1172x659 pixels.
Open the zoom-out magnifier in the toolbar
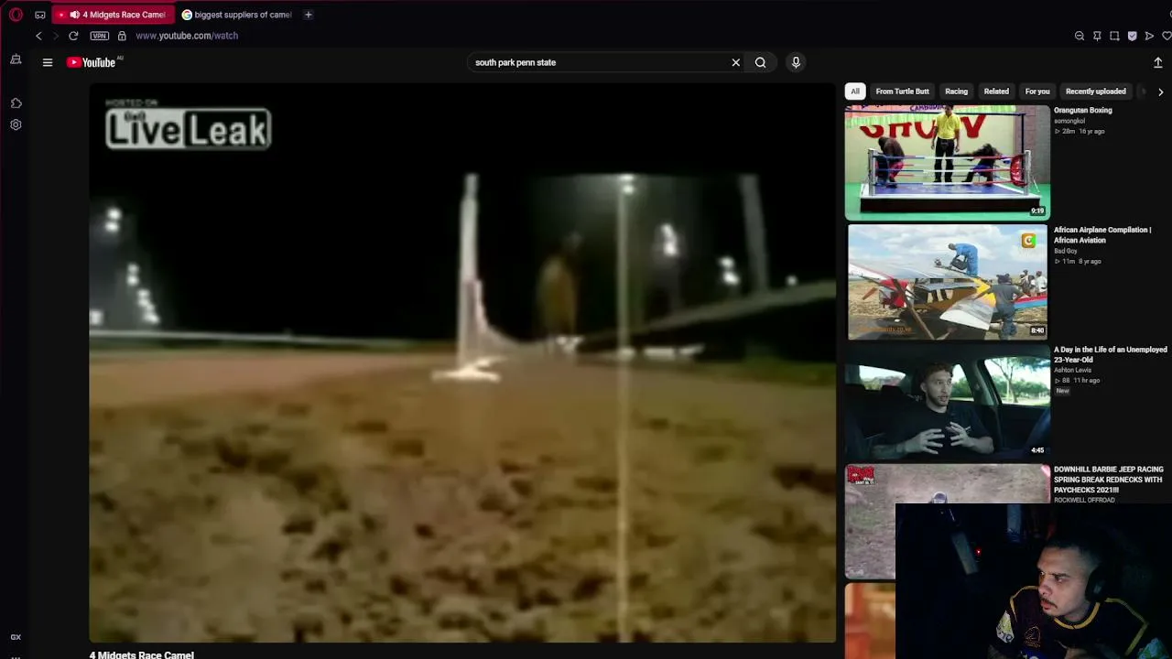coord(1080,36)
